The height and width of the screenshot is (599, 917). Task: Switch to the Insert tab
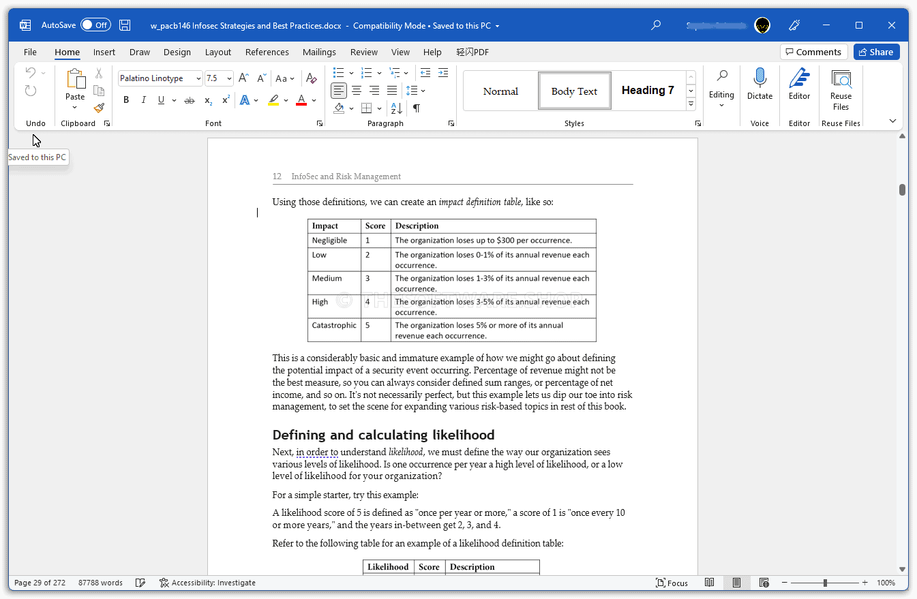(104, 52)
